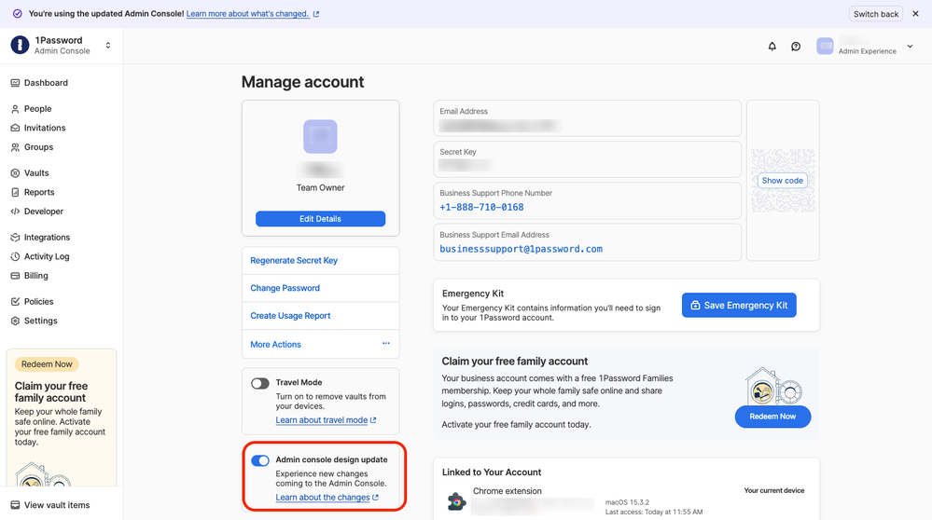Turn off Admin console design update toggle
Viewport: 932px width, 520px height.
pos(260,460)
